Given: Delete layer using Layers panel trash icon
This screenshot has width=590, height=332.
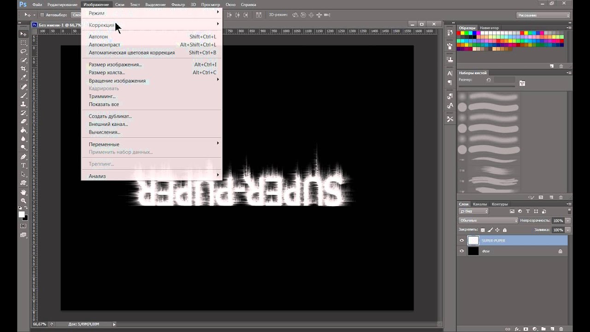Looking at the screenshot, I should click(561, 329).
